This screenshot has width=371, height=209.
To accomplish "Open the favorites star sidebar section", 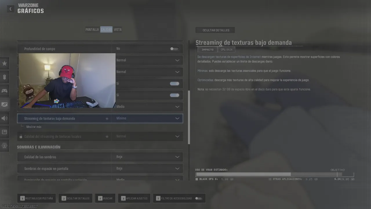I will pyautogui.click(x=4, y=63).
